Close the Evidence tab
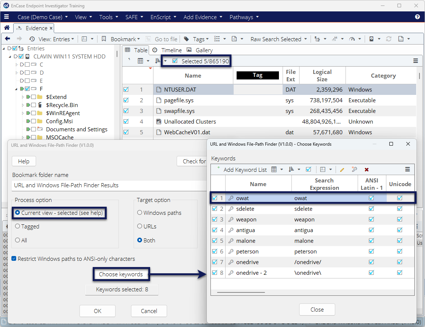Image resolution: width=425 pixels, height=327 pixels. (x=51, y=28)
